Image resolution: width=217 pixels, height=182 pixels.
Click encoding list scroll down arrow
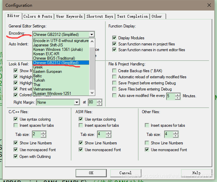pos(92,93)
